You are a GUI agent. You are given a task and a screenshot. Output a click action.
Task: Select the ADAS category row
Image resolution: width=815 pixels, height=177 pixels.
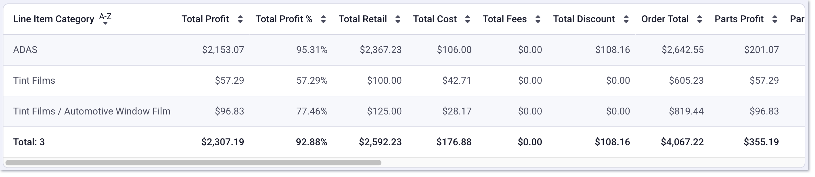(x=404, y=50)
